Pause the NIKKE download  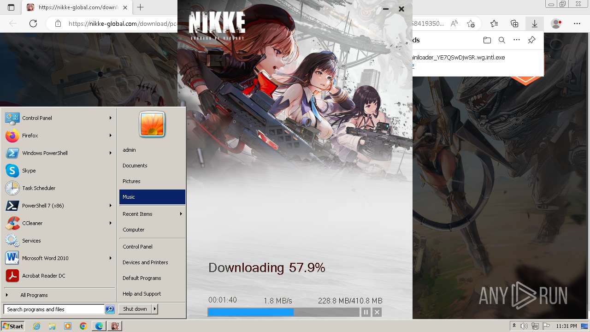point(366,312)
